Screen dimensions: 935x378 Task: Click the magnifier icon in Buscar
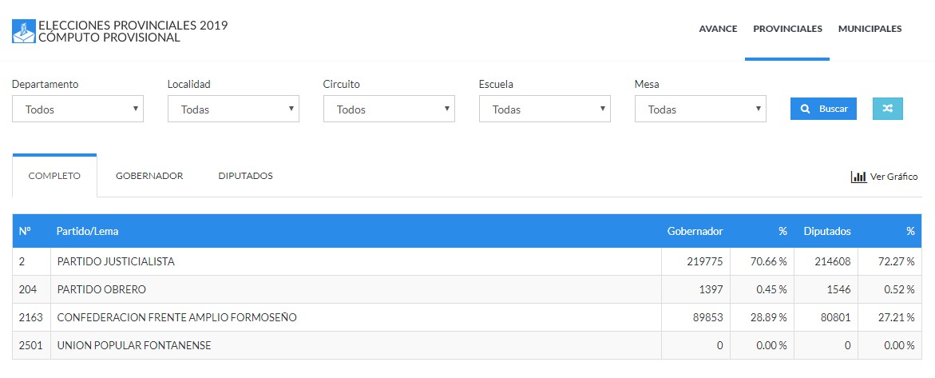[806, 109]
